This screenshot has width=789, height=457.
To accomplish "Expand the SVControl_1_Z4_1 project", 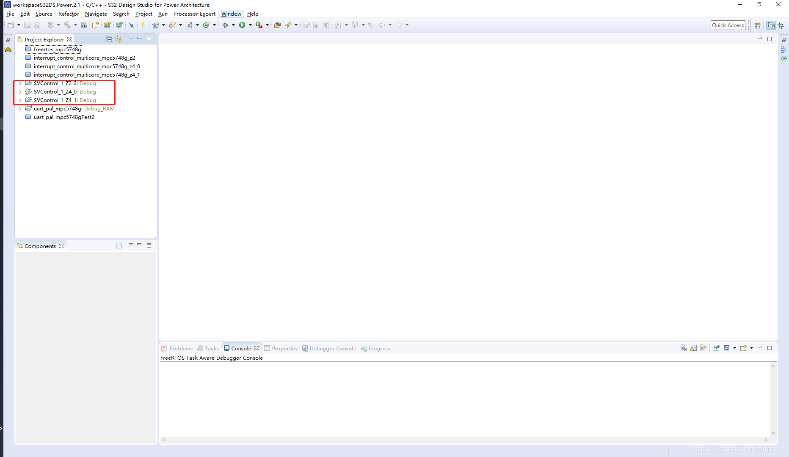I will (x=20, y=100).
